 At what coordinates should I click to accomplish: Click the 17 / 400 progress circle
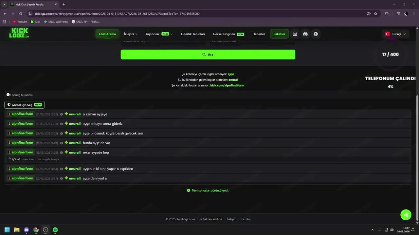[390, 55]
